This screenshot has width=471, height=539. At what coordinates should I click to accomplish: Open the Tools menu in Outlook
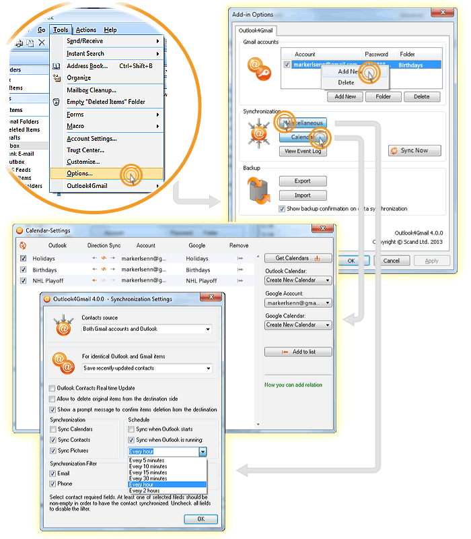pyautogui.click(x=61, y=30)
